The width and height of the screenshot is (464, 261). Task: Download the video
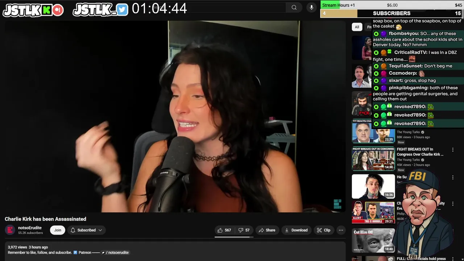pyautogui.click(x=296, y=230)
